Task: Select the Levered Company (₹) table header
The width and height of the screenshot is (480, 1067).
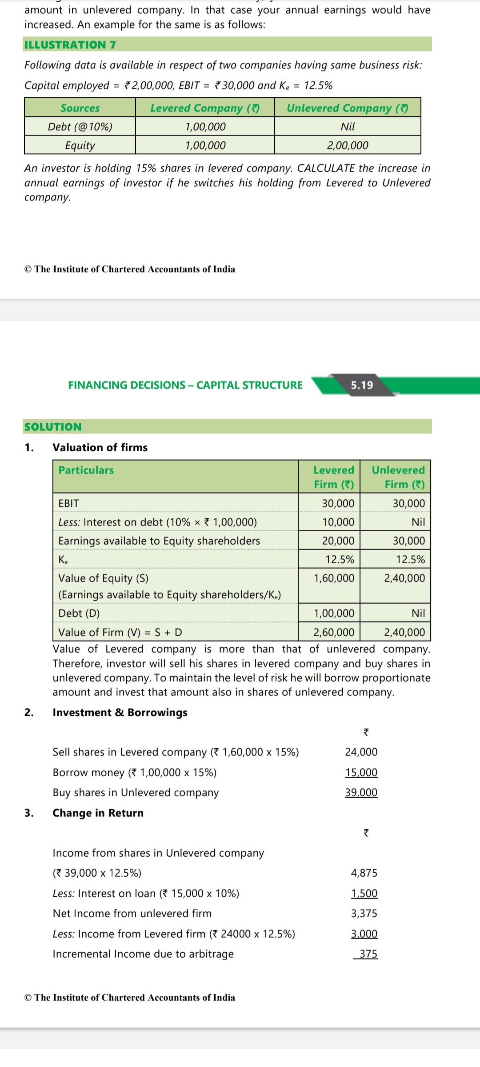Action: [205, 108]
